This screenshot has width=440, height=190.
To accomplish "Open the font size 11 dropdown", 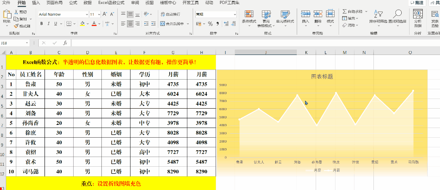I will 99,14.
